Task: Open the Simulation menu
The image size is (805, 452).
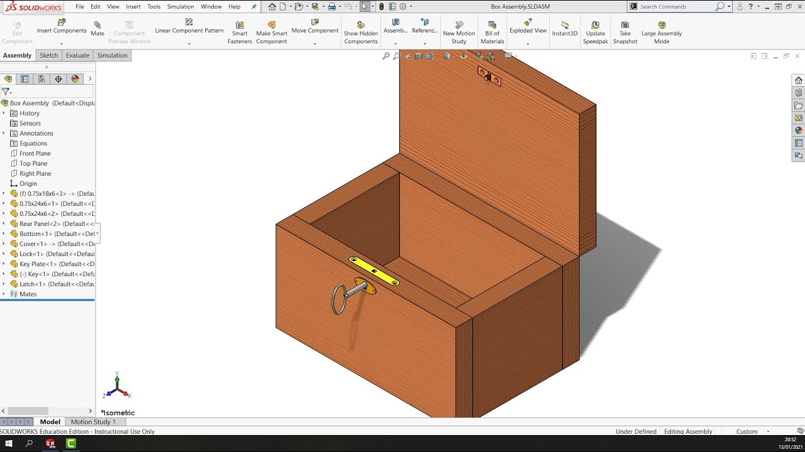Action: click(x=180, y=6)
